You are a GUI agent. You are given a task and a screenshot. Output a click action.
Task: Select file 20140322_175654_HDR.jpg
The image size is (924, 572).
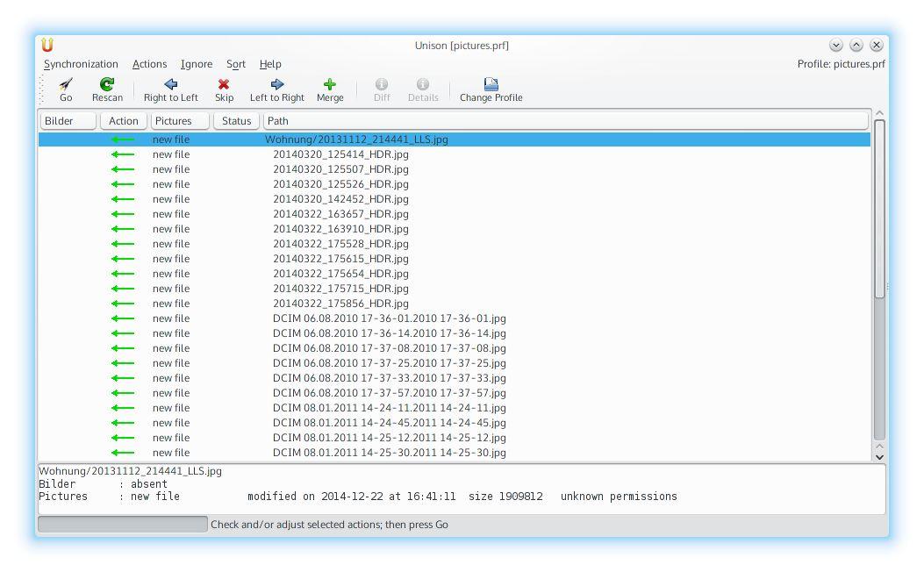pos(340,274)
